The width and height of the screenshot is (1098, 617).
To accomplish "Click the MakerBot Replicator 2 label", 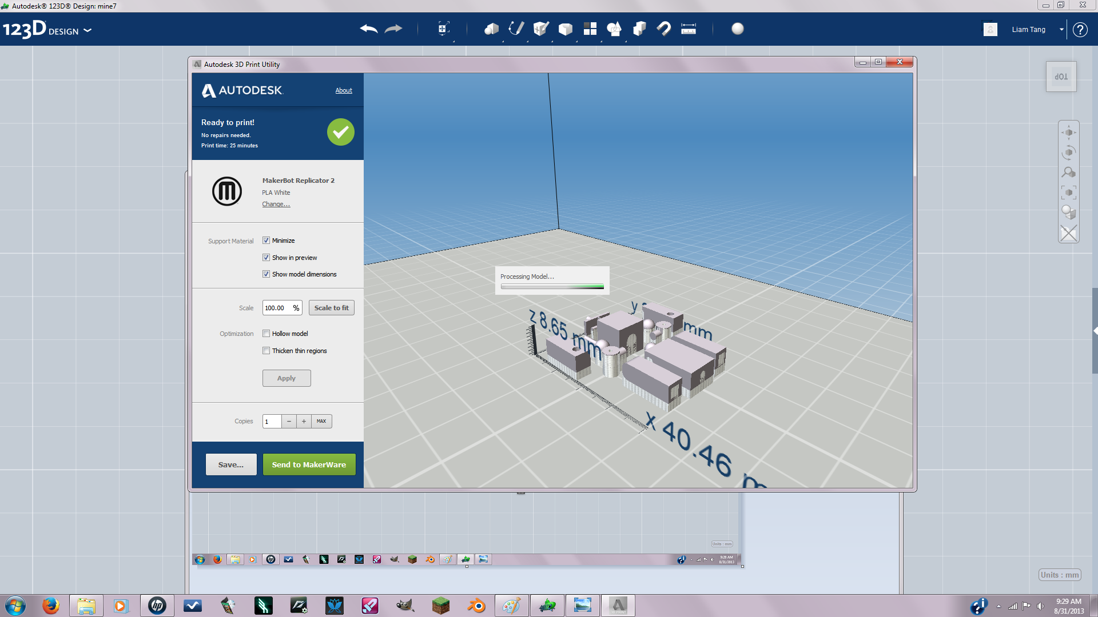I will 299,181.
